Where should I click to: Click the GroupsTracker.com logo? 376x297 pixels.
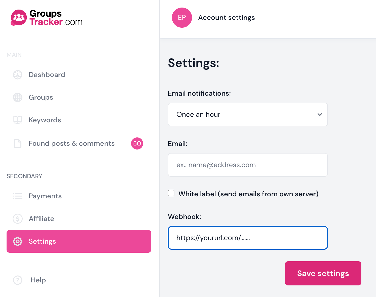[x=47, y=18]
